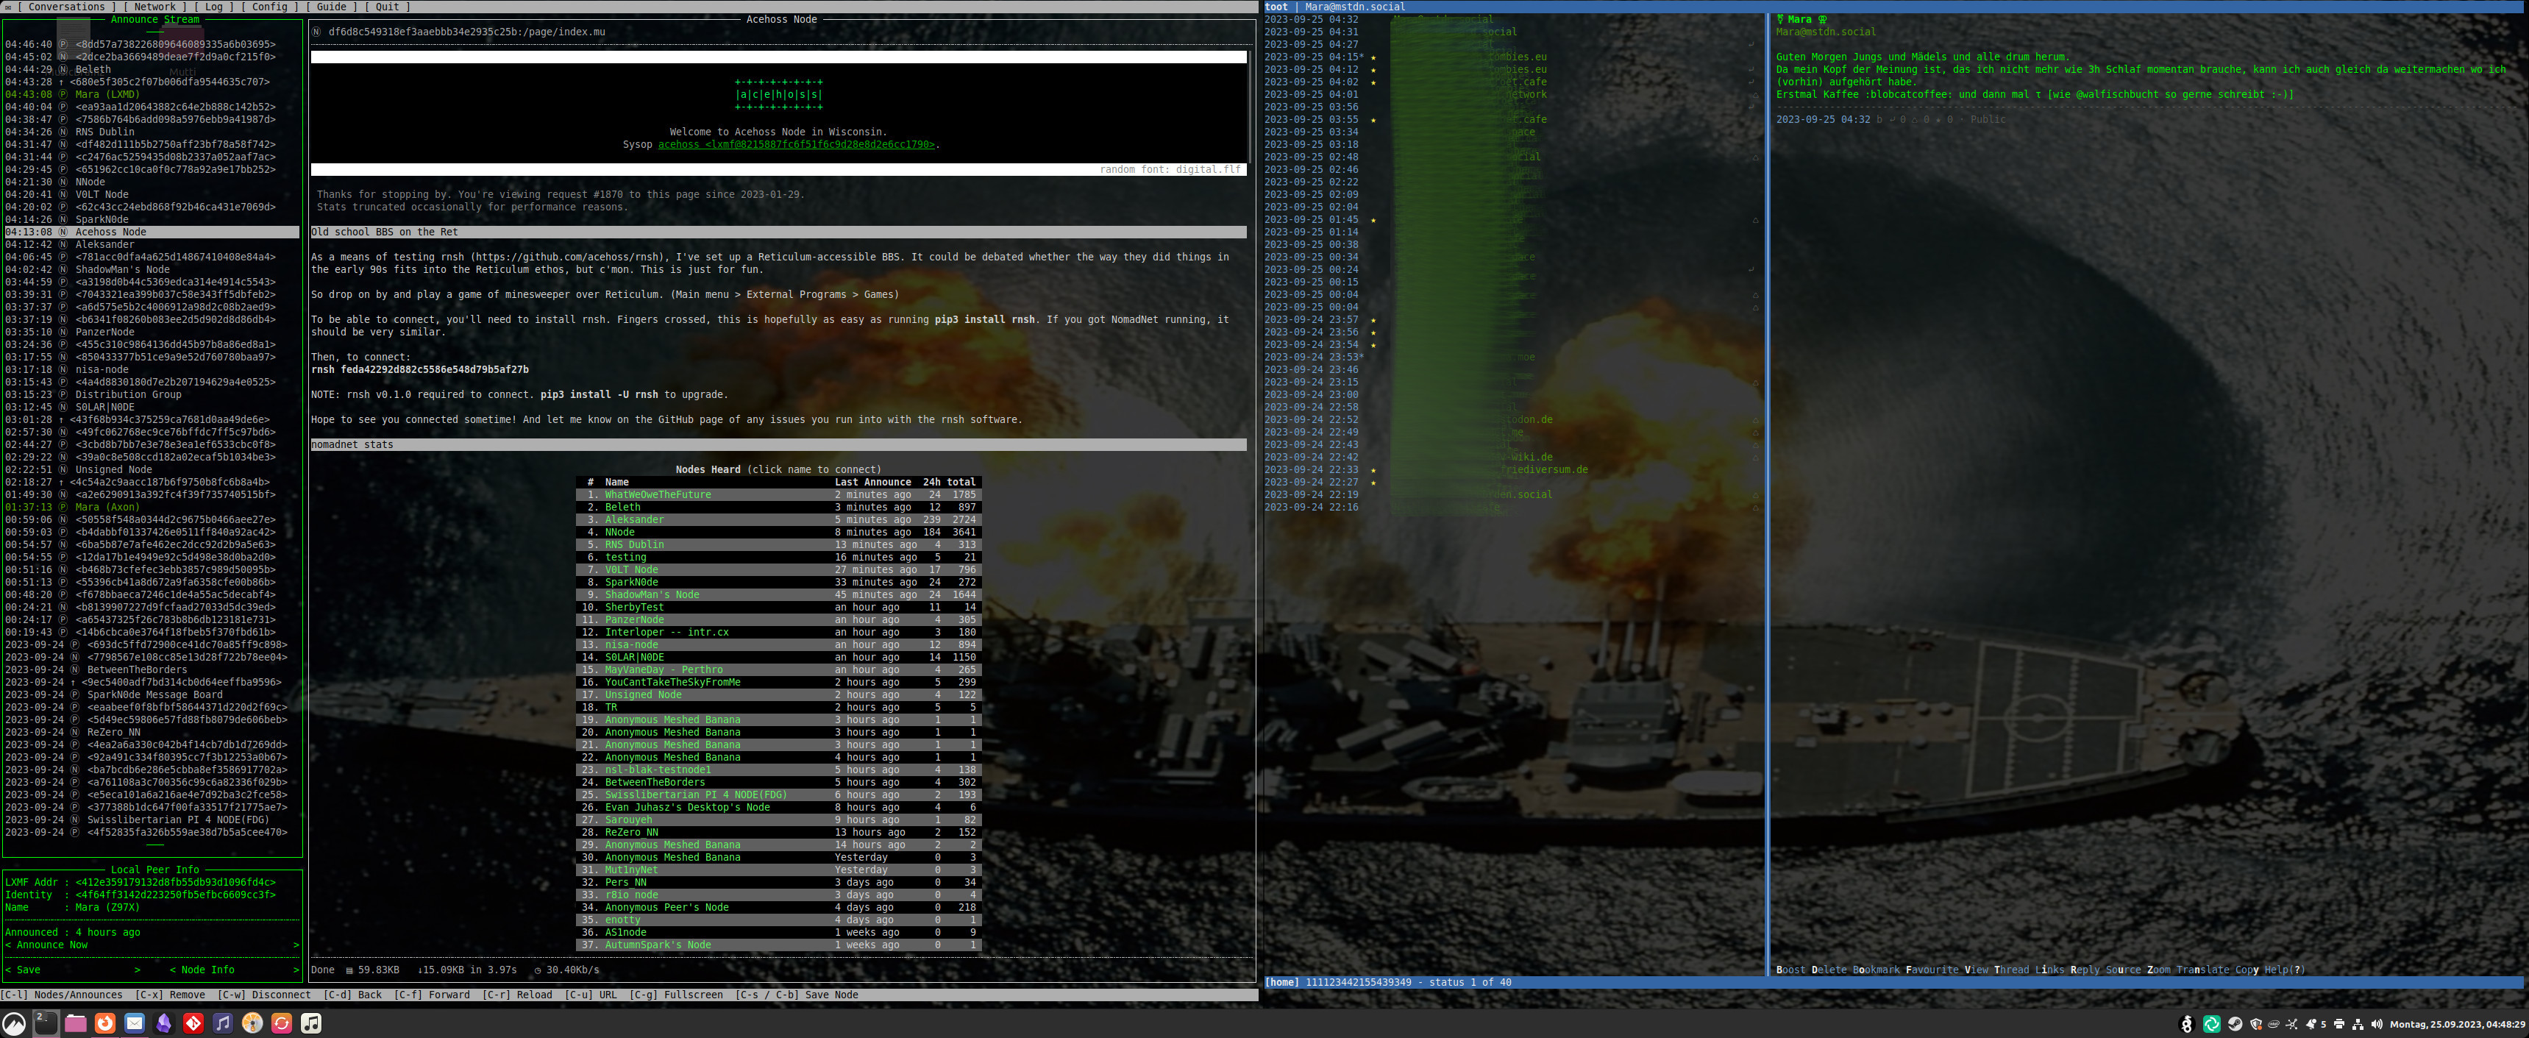The width and height of the screenshot is (2529, 1038).
Task: Switch to the terminal taskbar icon
Action: (45, 1023)
